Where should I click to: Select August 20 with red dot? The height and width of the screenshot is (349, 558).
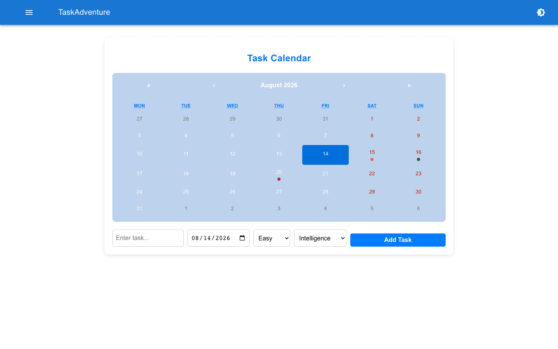[x=279, y=174]
